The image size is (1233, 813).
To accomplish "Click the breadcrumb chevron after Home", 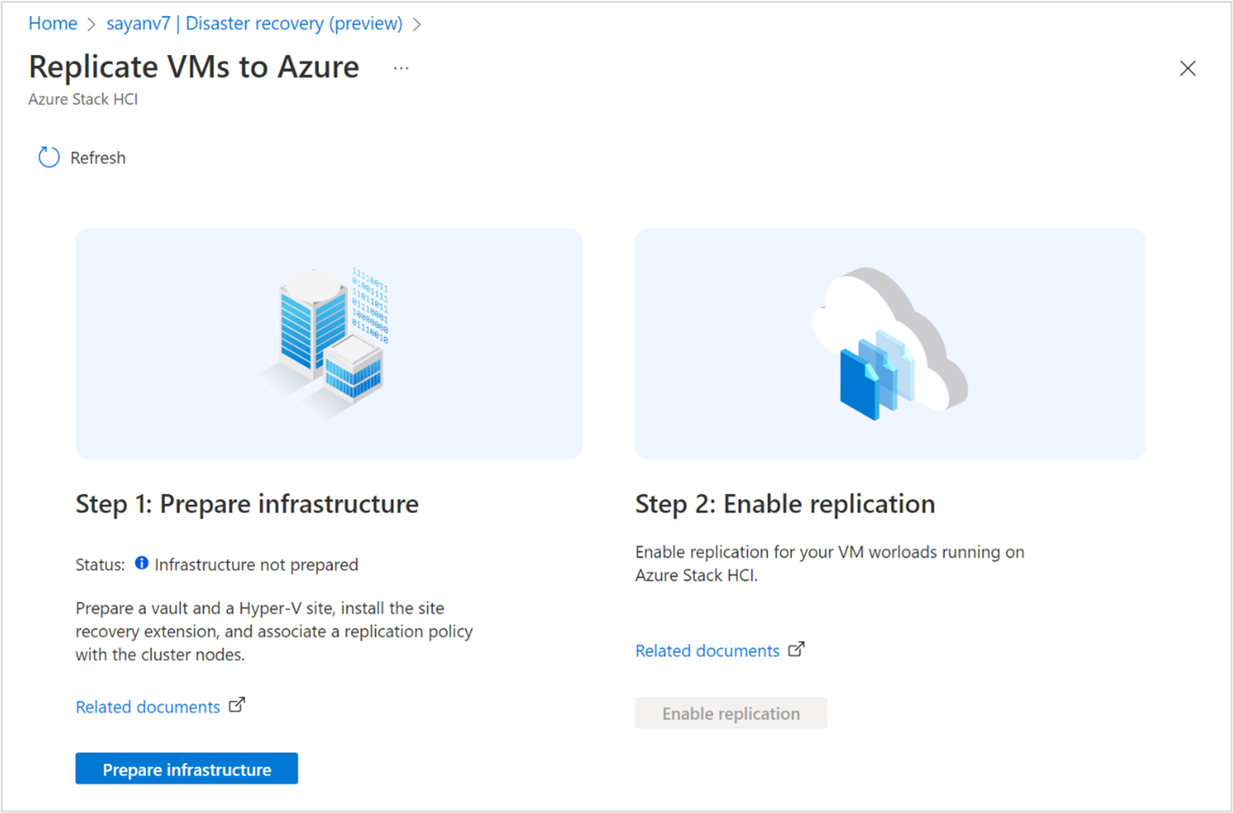I will 92,24.
